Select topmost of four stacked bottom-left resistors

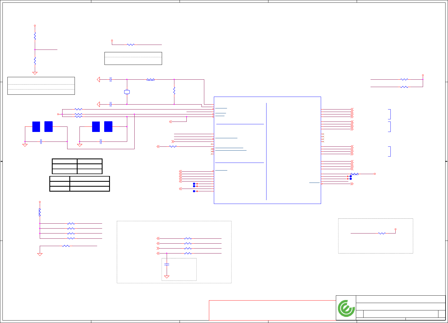tap(71, 224)
